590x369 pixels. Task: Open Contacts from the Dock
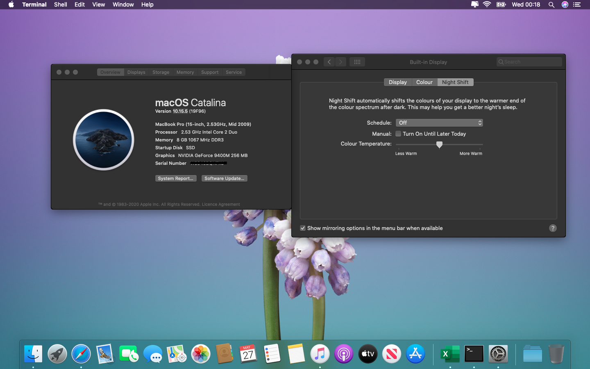pyautogui.click(x=225, y=354)
